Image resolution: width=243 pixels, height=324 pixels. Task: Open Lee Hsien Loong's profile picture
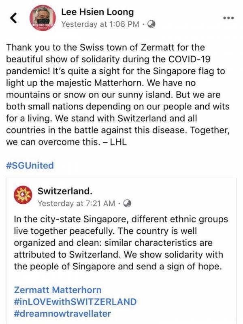[x=42, y=19]
